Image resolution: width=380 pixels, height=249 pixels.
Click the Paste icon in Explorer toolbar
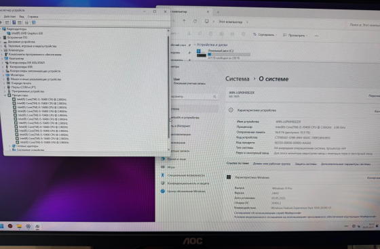tap(210, 34)
